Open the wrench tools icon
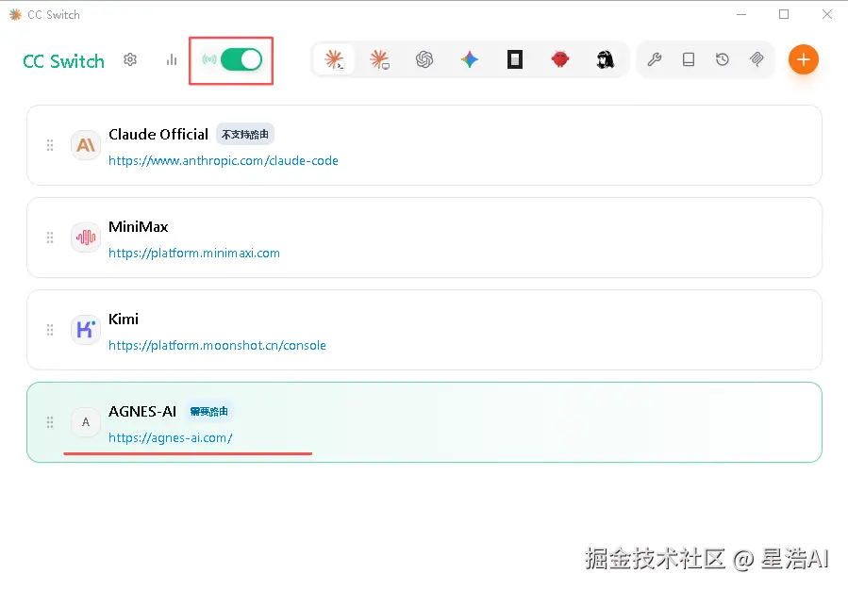 [655, 59]
